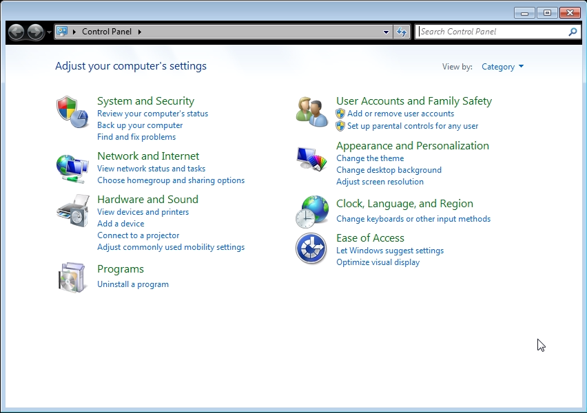Click View devices and printers link
This screenshot has height=413, width=587.
143,212
